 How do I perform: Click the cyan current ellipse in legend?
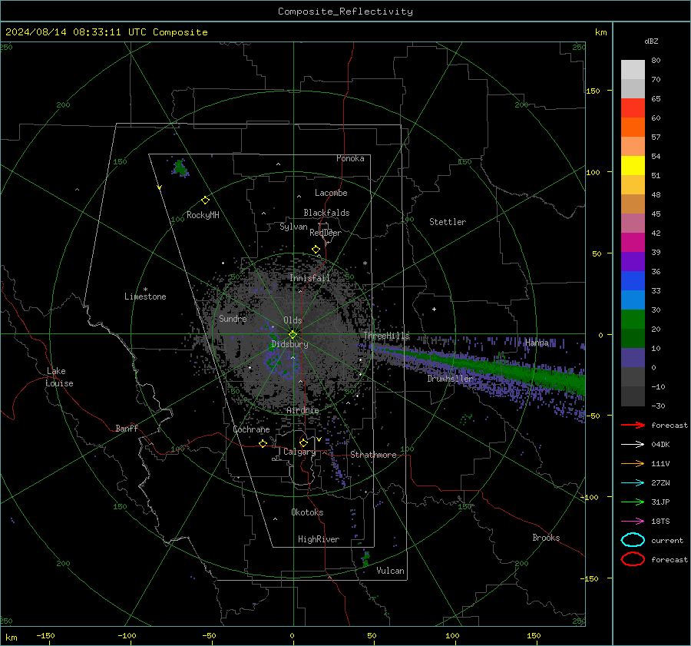[633, 540]
